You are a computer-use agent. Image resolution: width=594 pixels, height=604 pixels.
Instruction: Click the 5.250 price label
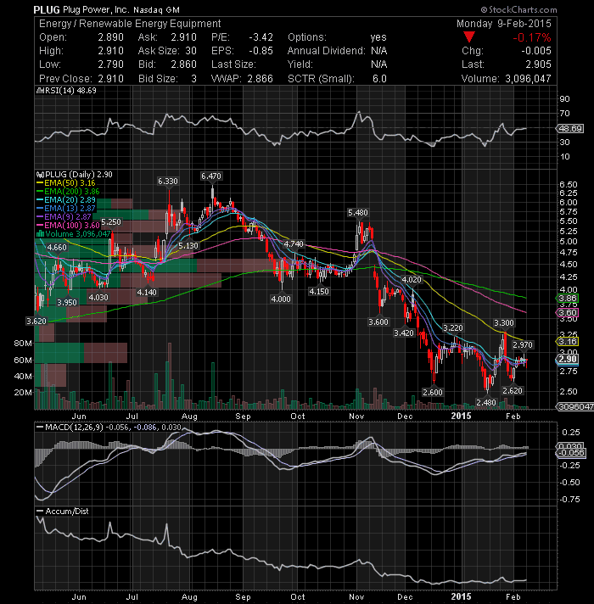[111, 222]
